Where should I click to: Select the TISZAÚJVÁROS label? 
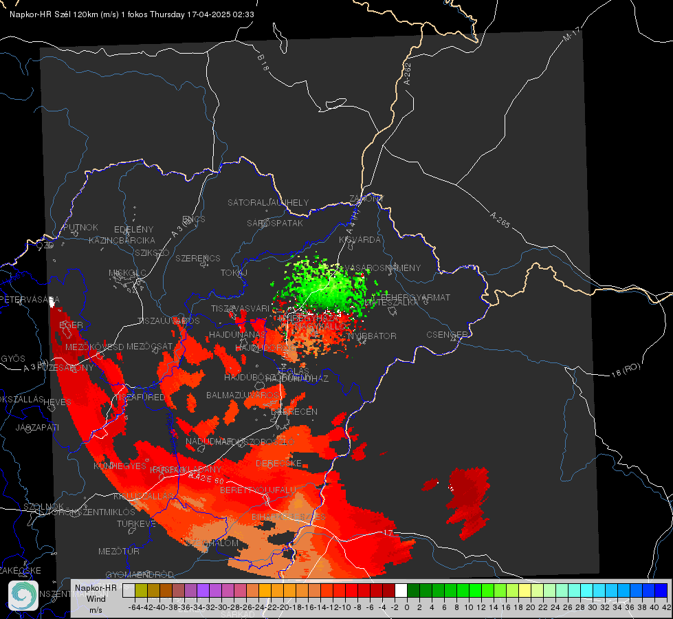tap(168, 321)
